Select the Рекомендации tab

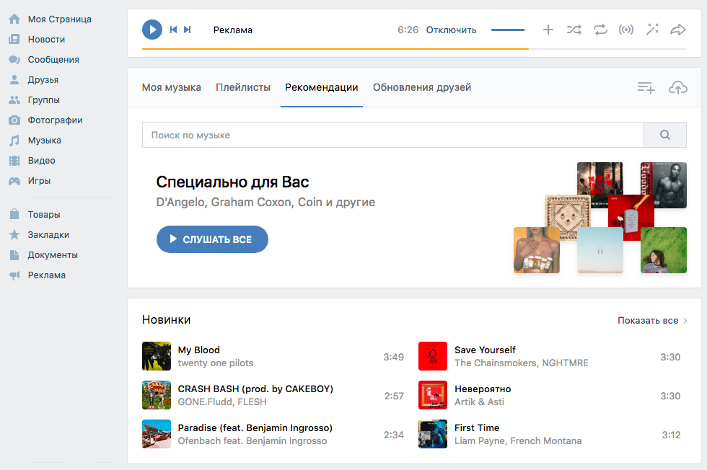coord(322,87)
